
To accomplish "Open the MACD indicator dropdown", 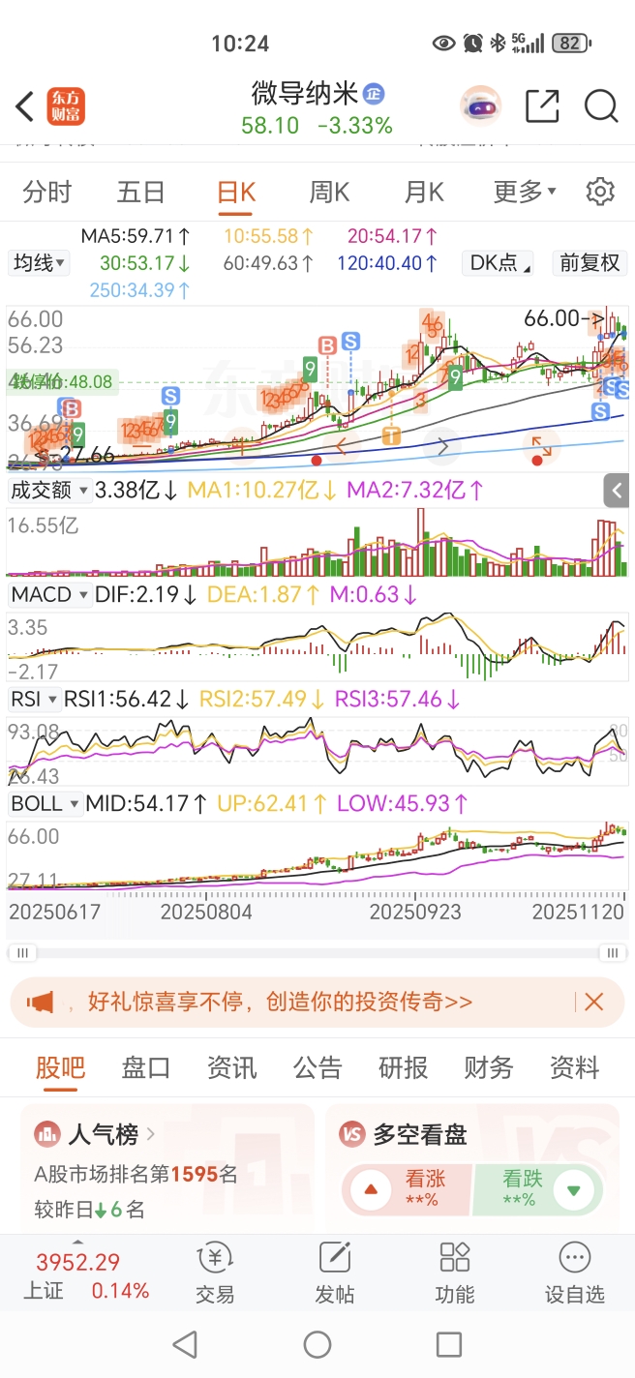I will tap(49, 594).
